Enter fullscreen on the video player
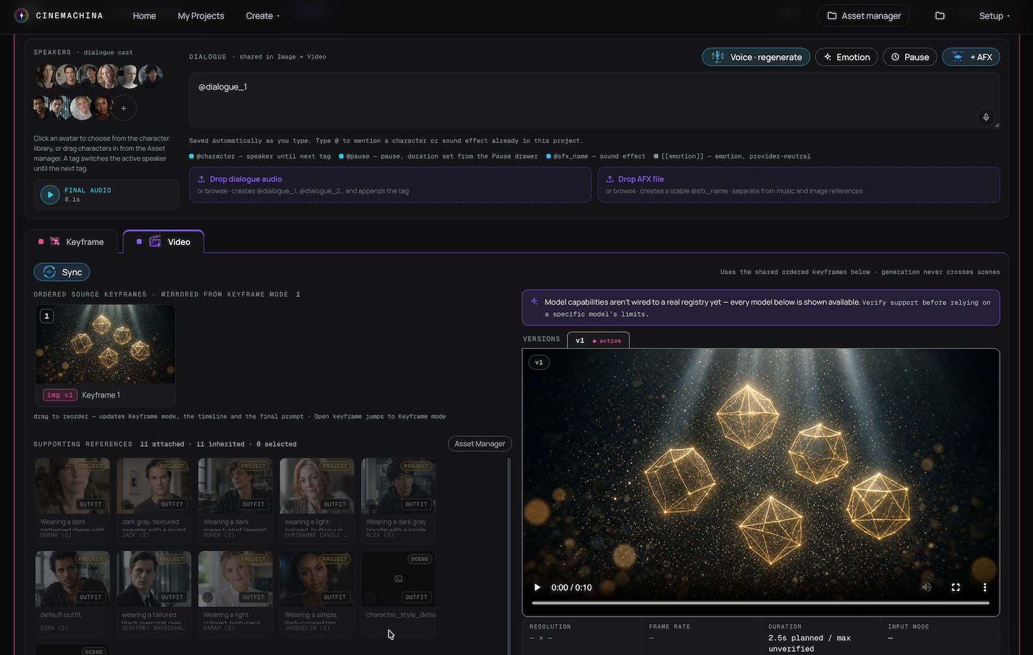This screenshot has width=1033, height=655. (x=956, y=587)
